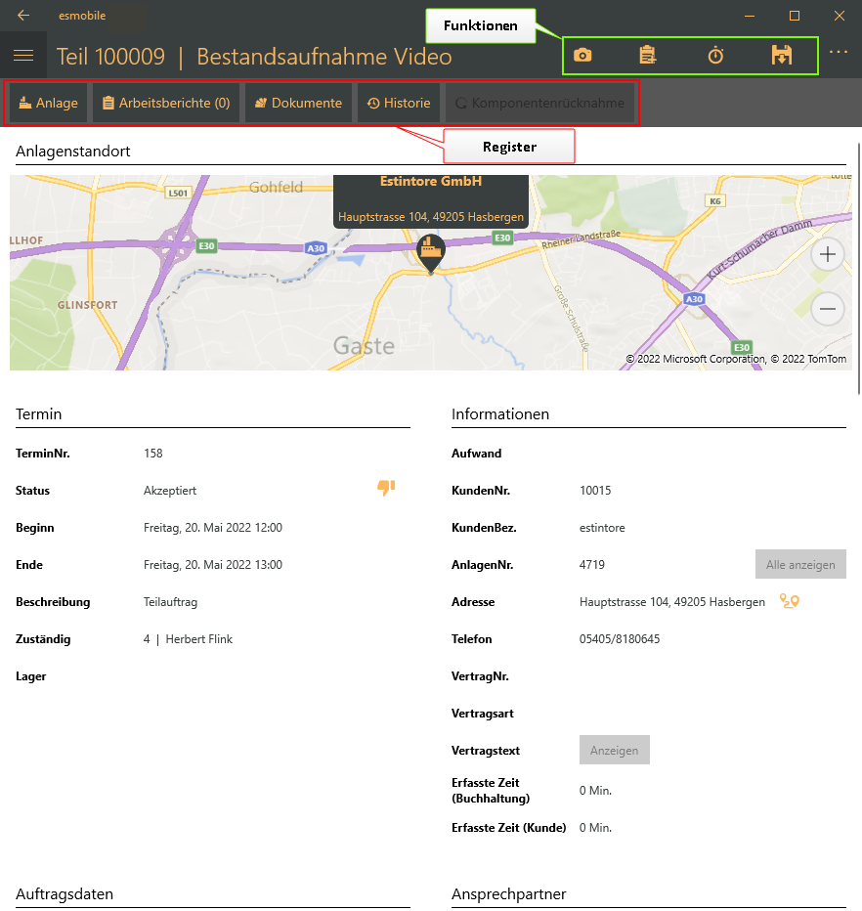Switch to the Anlage tab

pos(49,103)
